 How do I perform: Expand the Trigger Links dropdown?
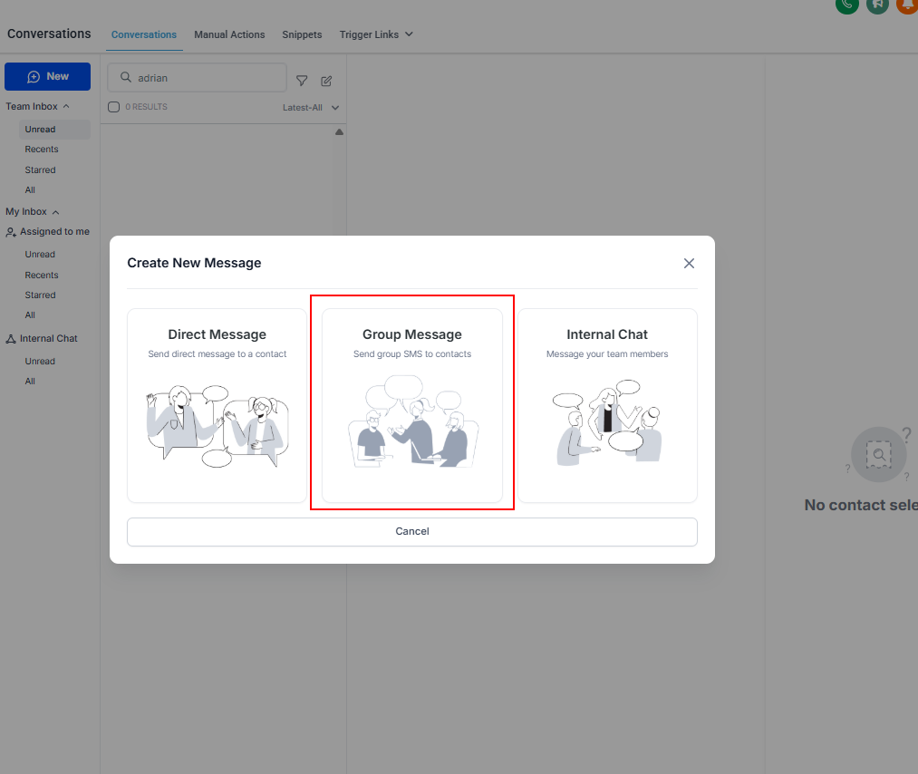tap(376, 34)
